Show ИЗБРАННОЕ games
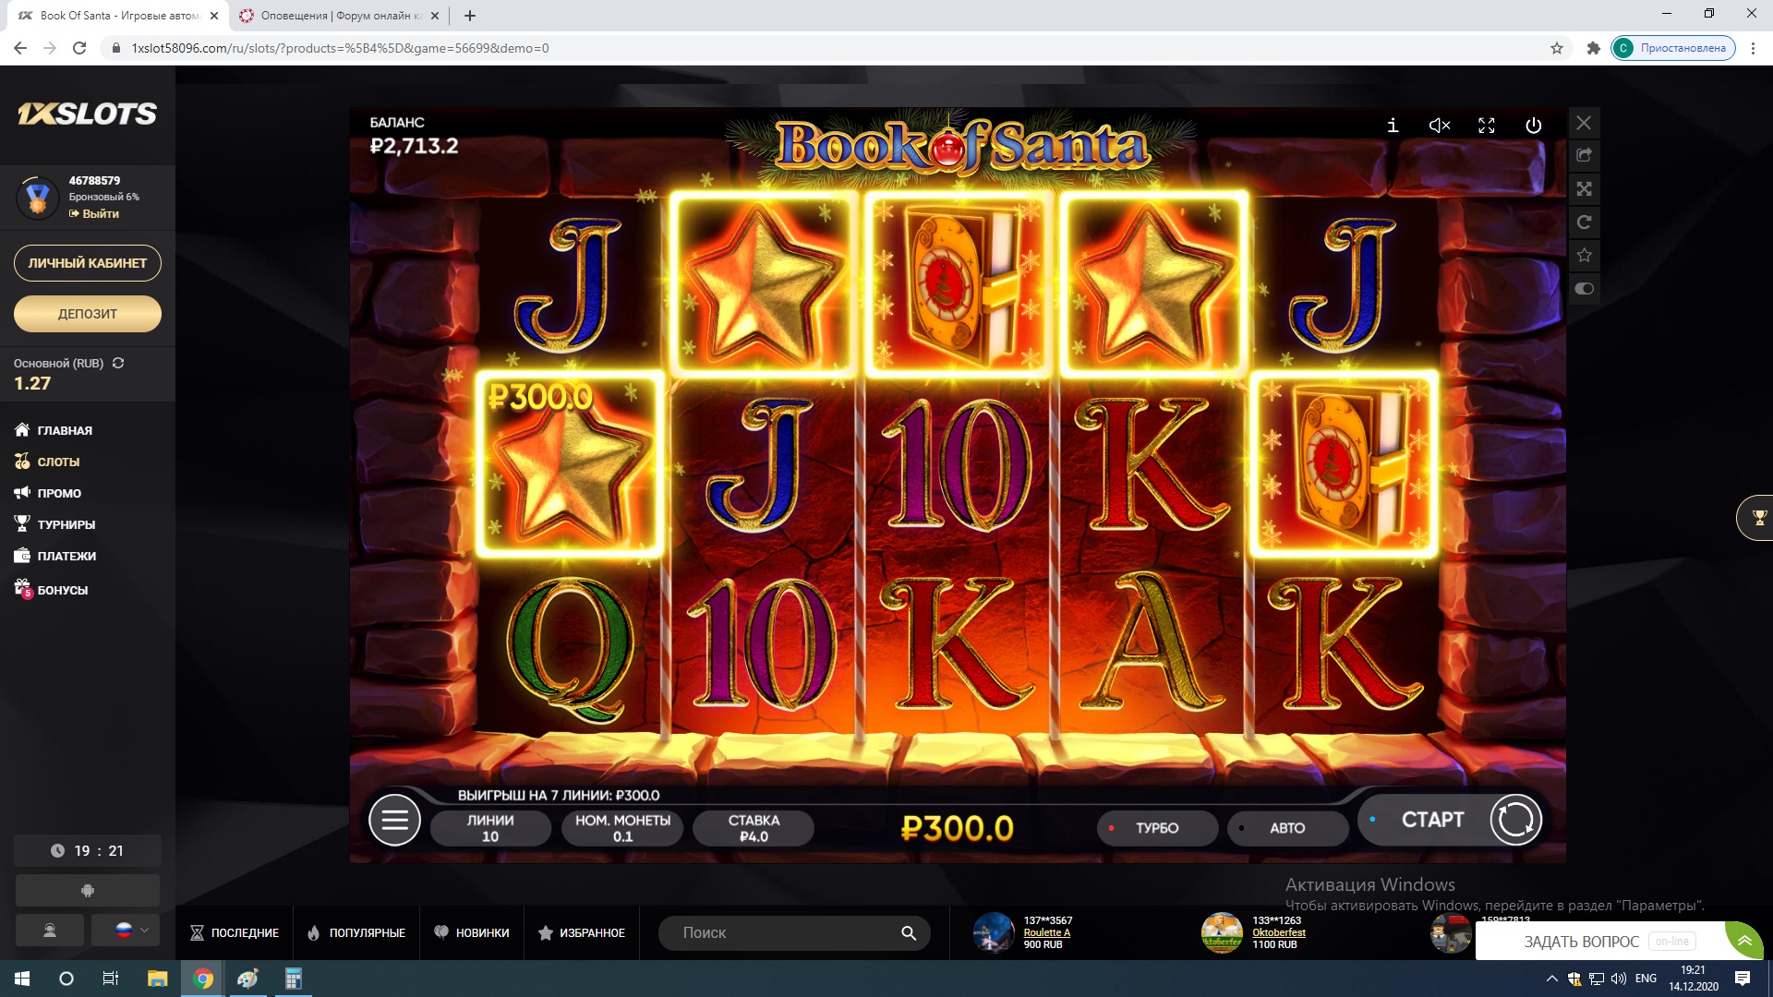The height and width of the screenshot is (997, 1773). [x=582, y=933]
